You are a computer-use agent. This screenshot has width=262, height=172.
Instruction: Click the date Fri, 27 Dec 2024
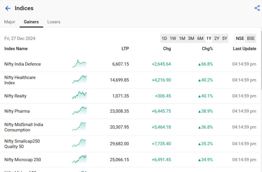click(20, 38)
